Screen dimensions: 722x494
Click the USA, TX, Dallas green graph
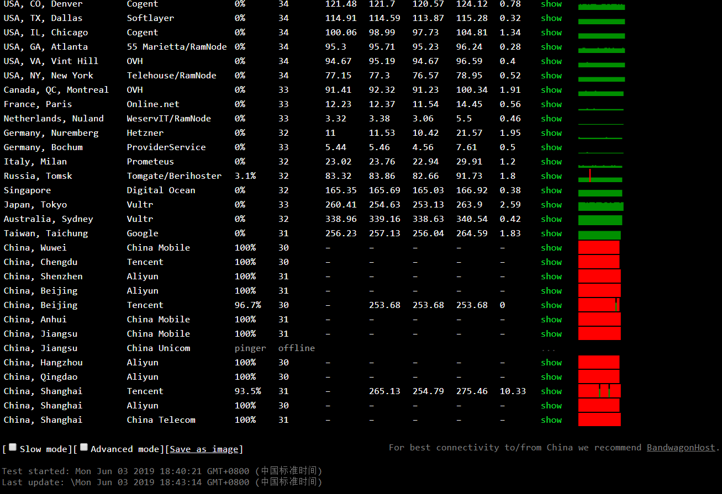(602, 21)
